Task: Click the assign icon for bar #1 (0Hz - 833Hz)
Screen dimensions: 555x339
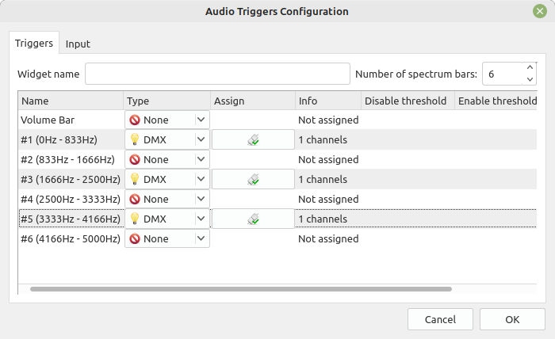Action: [253, 139]
